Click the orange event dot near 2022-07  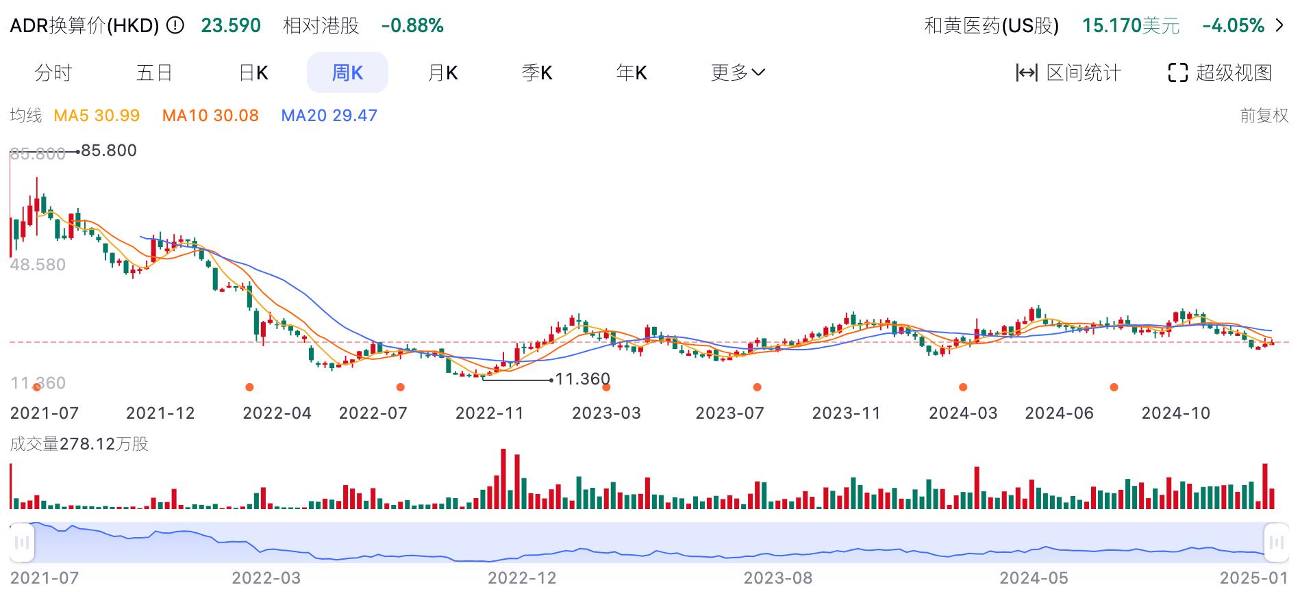point(401,387)
